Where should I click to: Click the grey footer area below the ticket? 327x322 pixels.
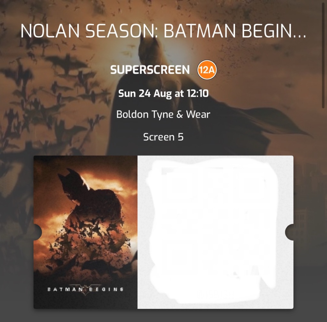[x=163, y=316]
